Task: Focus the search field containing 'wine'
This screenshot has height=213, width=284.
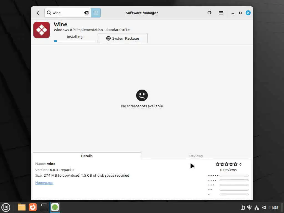Action: coord(68,13)
